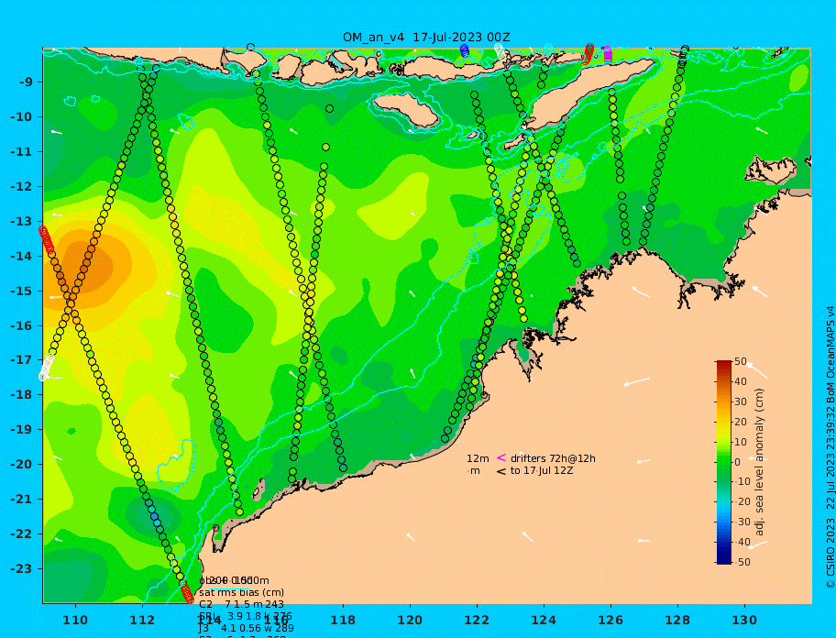Click the 'sat rms bias (cm)' label
836x638 pixels.
(x=241, y=592)
